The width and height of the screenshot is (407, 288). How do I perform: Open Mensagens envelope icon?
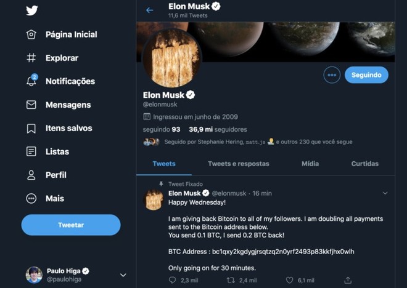[x=31, y=105]
